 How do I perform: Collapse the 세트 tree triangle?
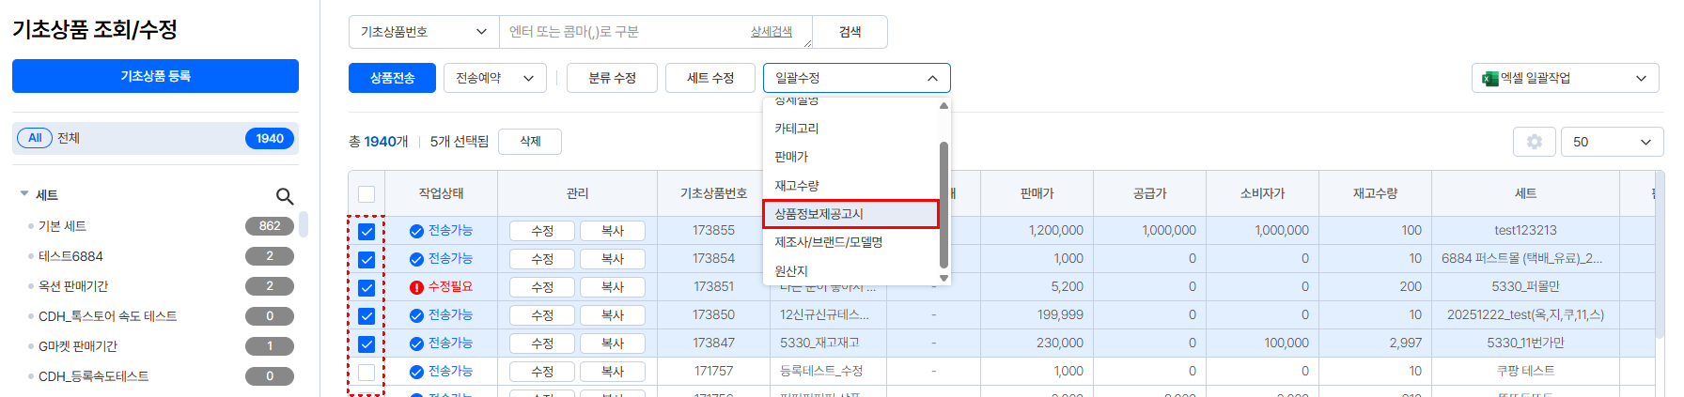[24, 194]
